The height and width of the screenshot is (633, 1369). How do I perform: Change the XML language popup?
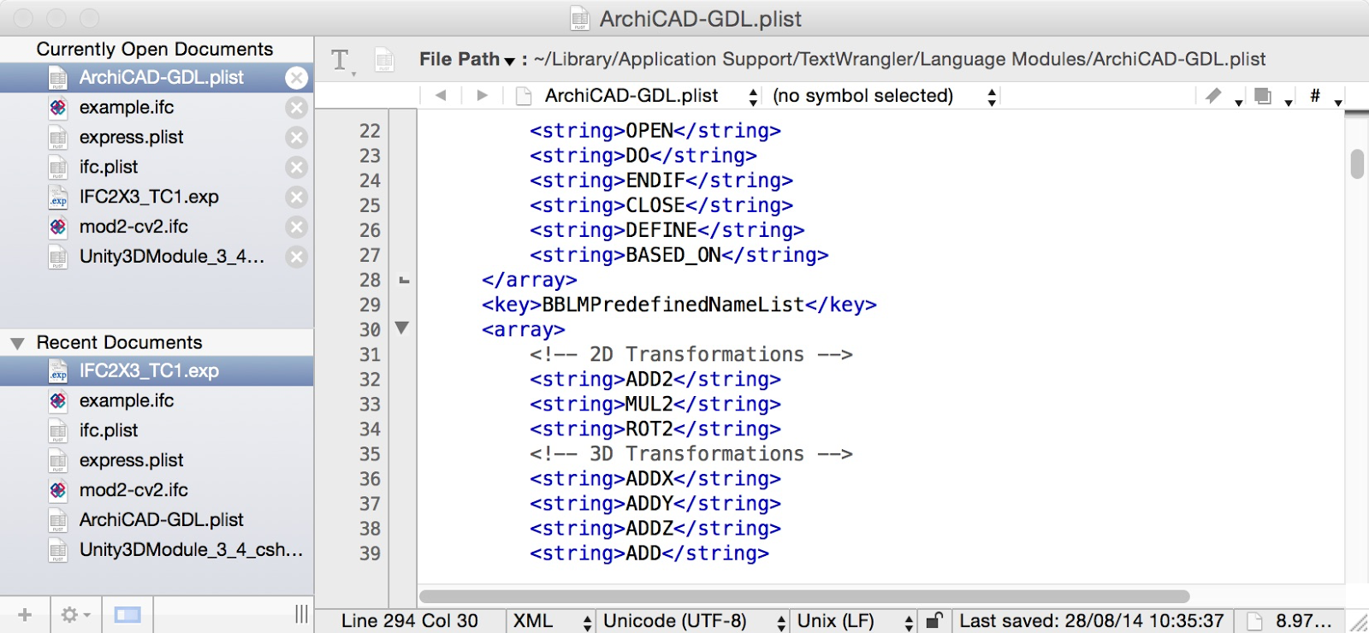coord(551,621)
